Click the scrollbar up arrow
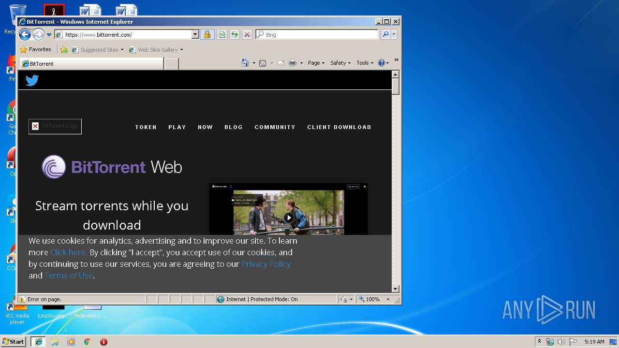Image resolution: width=619 pixels, height=348 pixels. (x=395, y=74)
